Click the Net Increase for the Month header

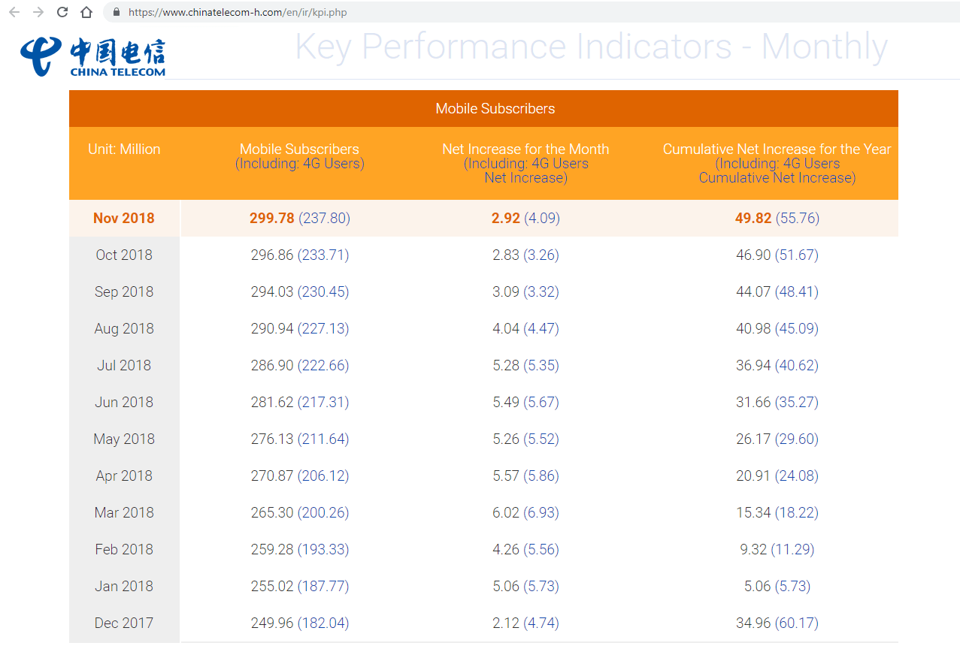coord(525,149)
